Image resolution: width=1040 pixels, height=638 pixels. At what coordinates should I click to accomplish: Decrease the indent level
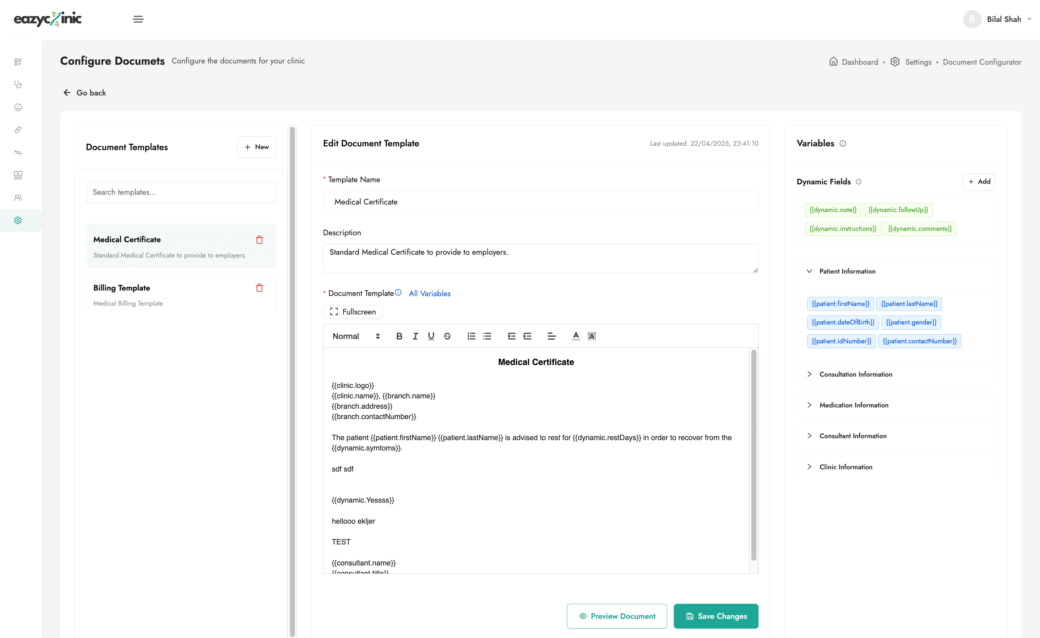coord(512,336)
